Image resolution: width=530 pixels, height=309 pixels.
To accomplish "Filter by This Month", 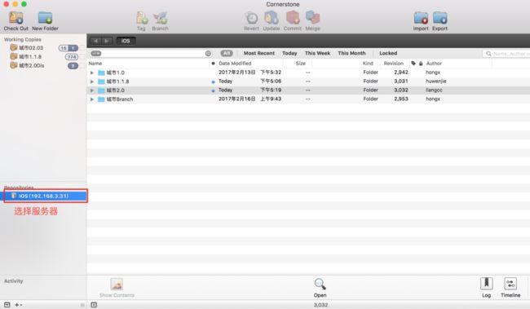I will point(351,53).
